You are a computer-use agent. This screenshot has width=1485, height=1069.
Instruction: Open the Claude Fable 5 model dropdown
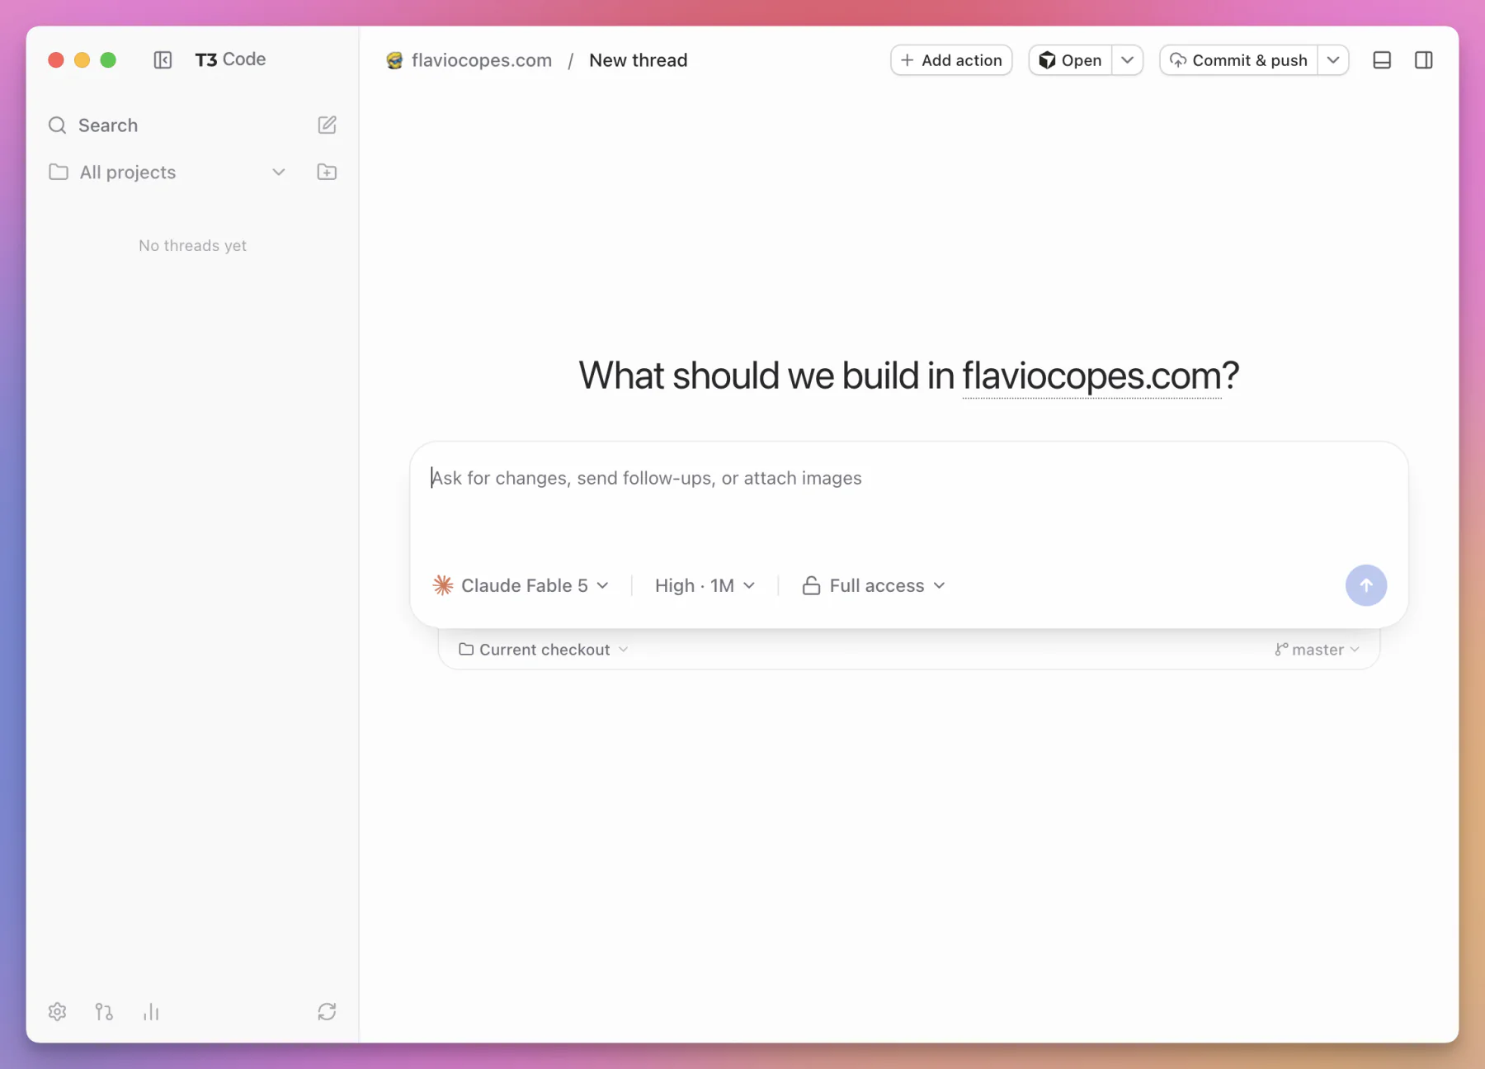pyautogui.click(x=521, y=585)
